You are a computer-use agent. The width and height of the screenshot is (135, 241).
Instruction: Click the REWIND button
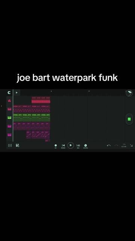click(63, 146)
